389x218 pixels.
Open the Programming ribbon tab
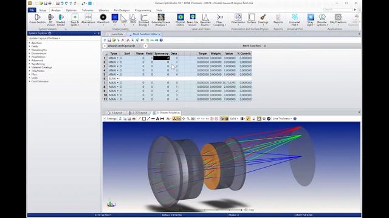(143, 10)
